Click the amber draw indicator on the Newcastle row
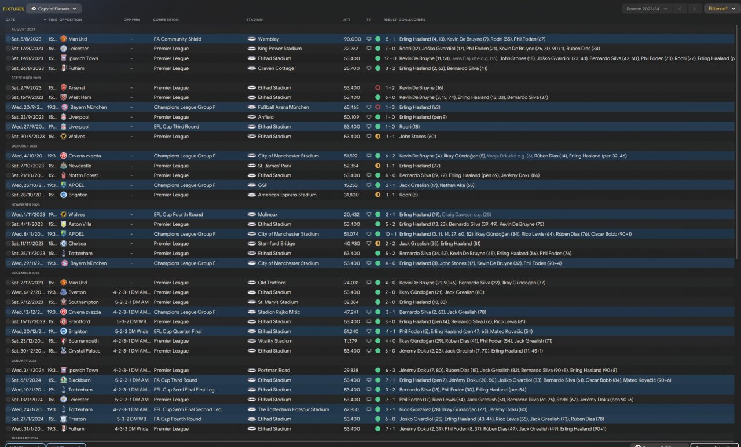Image resolution: width=741 pixels, height=447 pixels. click(377, 166)
